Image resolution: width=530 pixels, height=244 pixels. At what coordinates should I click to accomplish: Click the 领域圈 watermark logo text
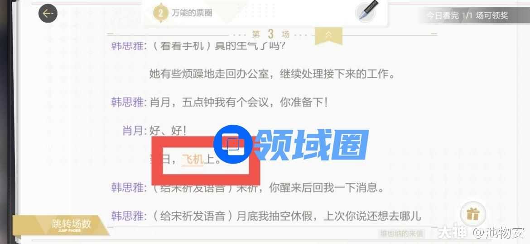pos(311,145)
